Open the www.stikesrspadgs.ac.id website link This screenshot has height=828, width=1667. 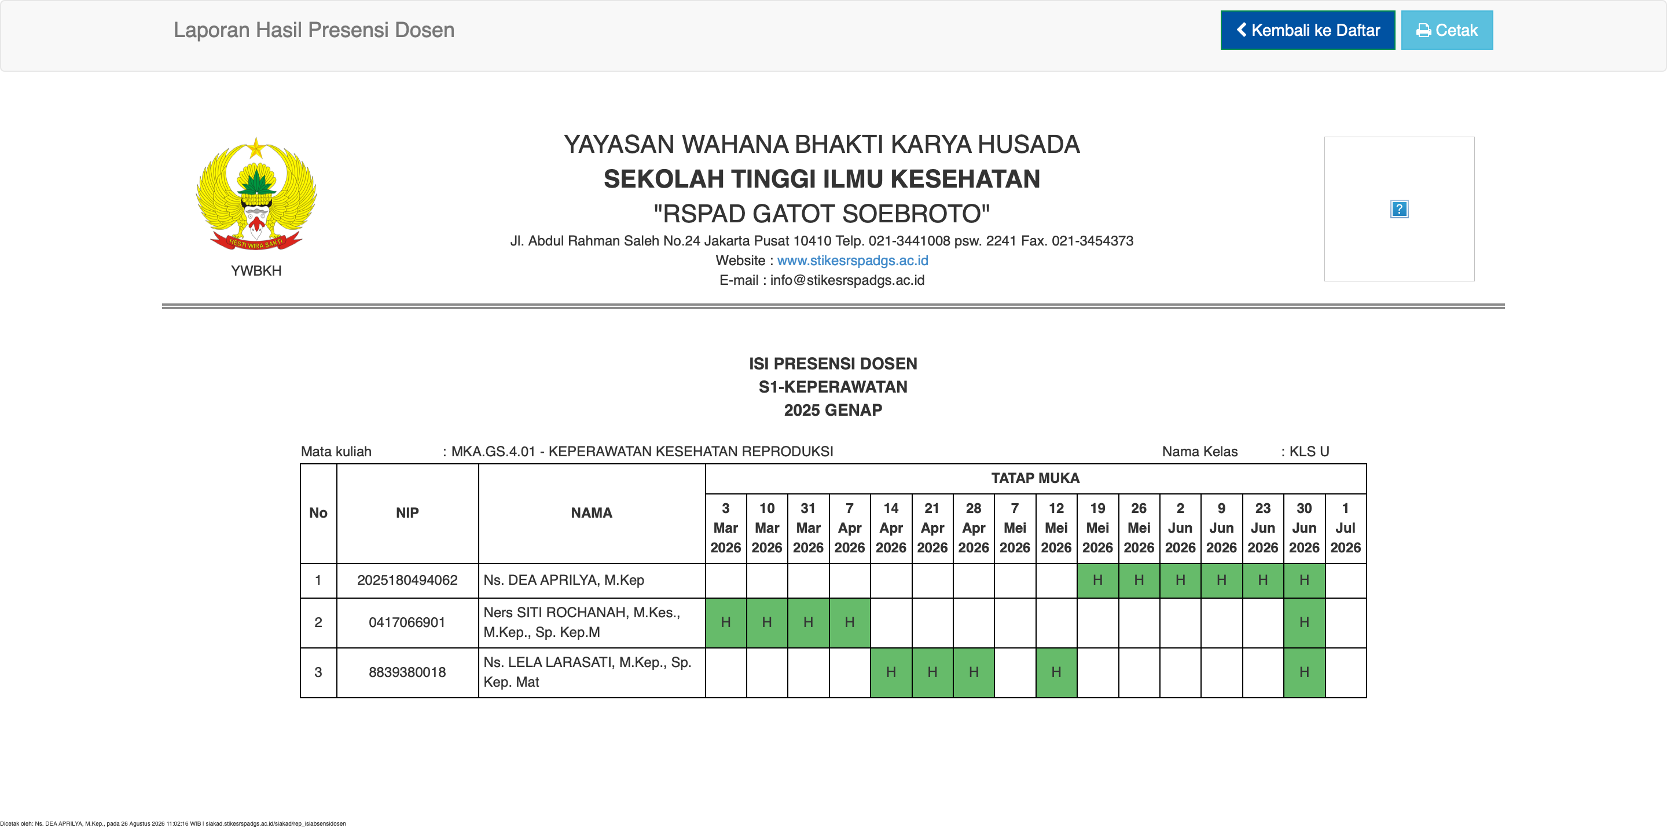tap(852, 260)
